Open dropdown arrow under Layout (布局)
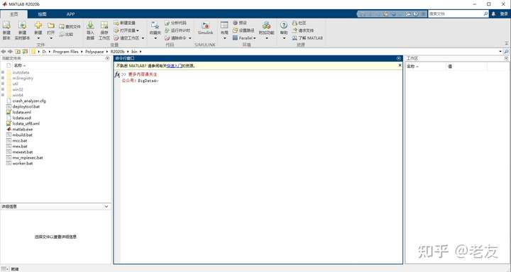 pos(224,38)
